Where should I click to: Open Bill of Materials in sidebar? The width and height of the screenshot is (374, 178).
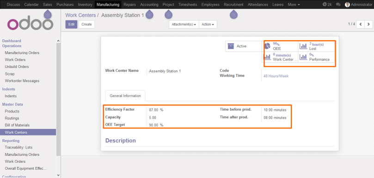(x=17, y=125)
